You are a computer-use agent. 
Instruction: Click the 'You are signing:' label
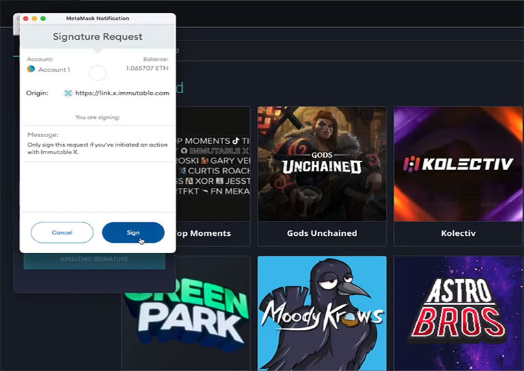pyautogui.click(x=98, y=117)
